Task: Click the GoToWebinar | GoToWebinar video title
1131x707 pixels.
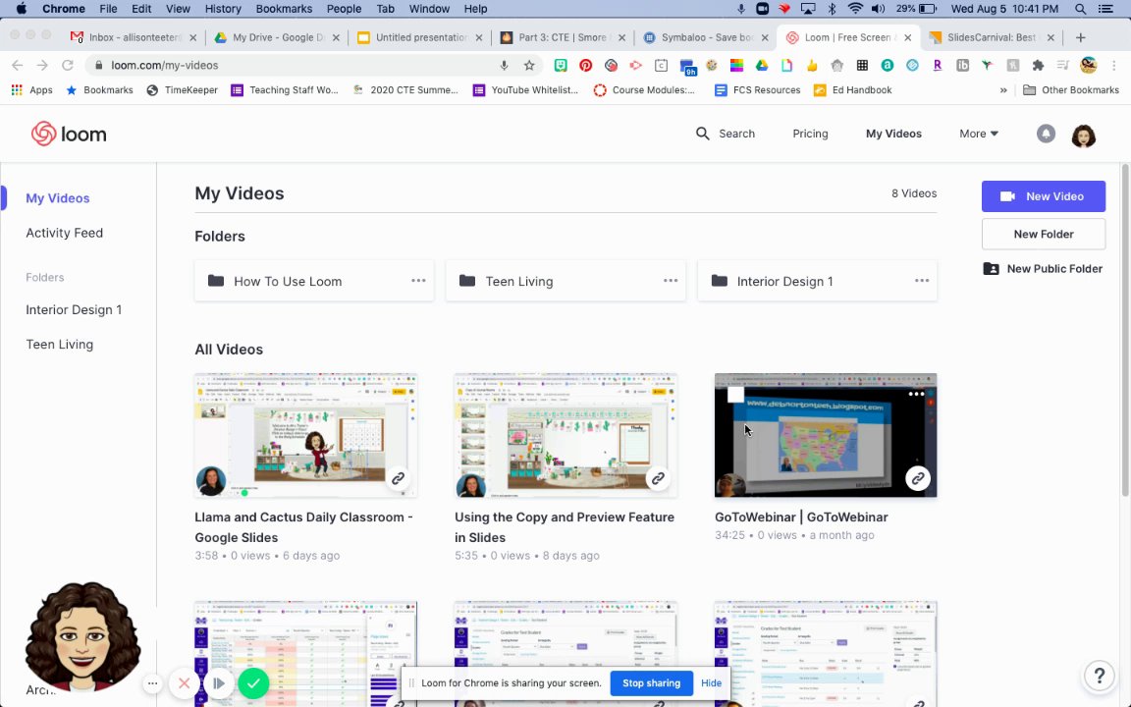Action: click(x=801, y=517)
